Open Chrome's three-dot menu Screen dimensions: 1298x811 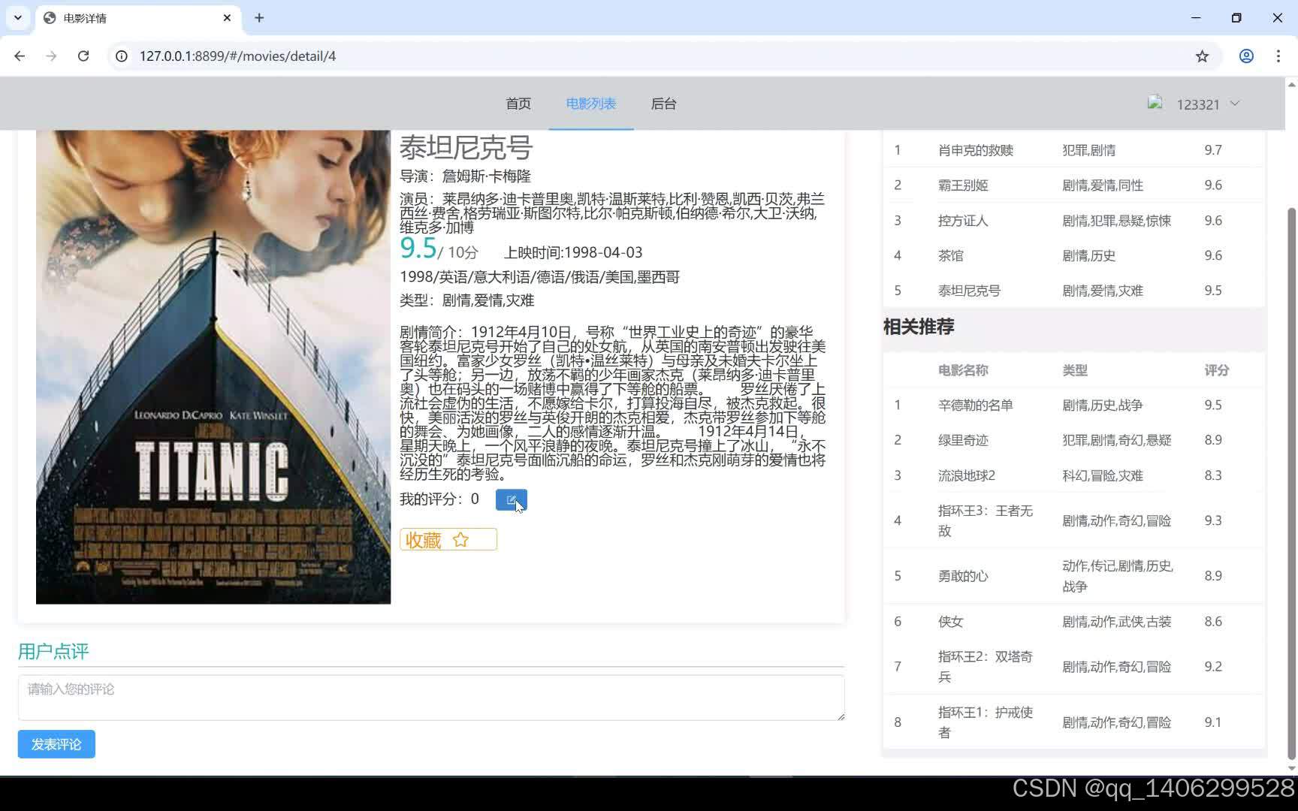point(1279,56)
